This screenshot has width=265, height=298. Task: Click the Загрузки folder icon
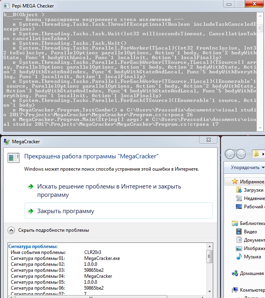click(x=239, y=190)
